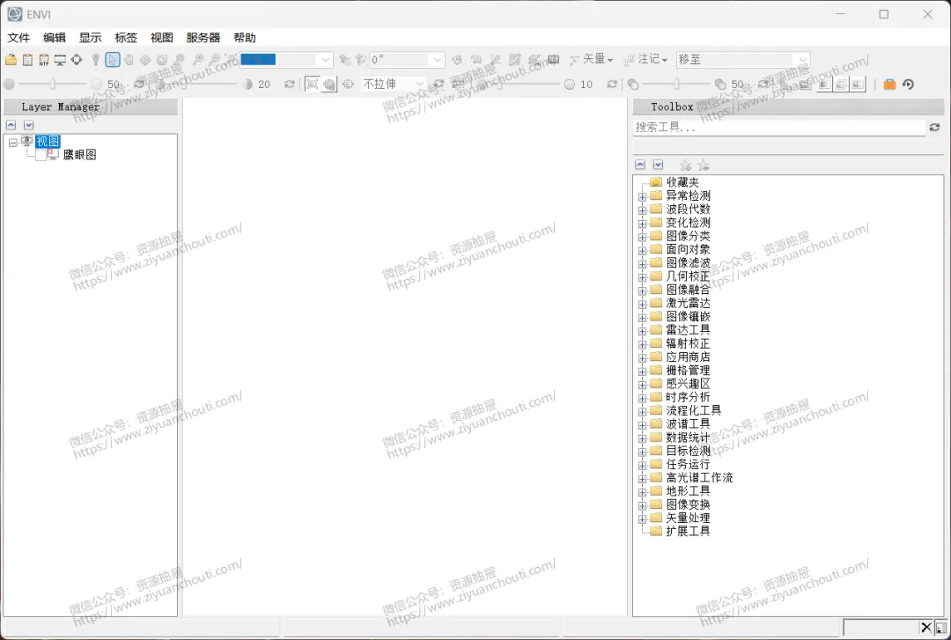Viewport: 951px width, 640px height.
Task: Select the 流程化工具 tree item
Action: (693, 410)
